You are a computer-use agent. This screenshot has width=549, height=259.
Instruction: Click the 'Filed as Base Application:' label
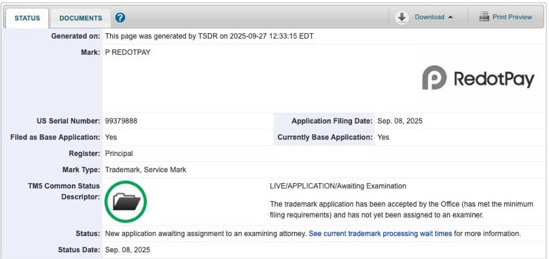[55, 138]
